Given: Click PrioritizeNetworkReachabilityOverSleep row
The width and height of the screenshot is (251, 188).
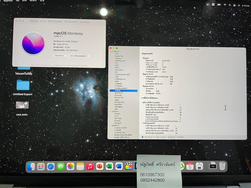Looking at the screenshot, I should [163, 121].
